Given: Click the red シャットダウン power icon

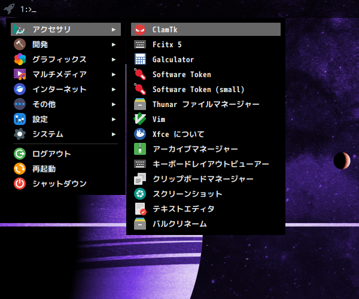Looking at the screenshot, I should [x=20, y=184].
